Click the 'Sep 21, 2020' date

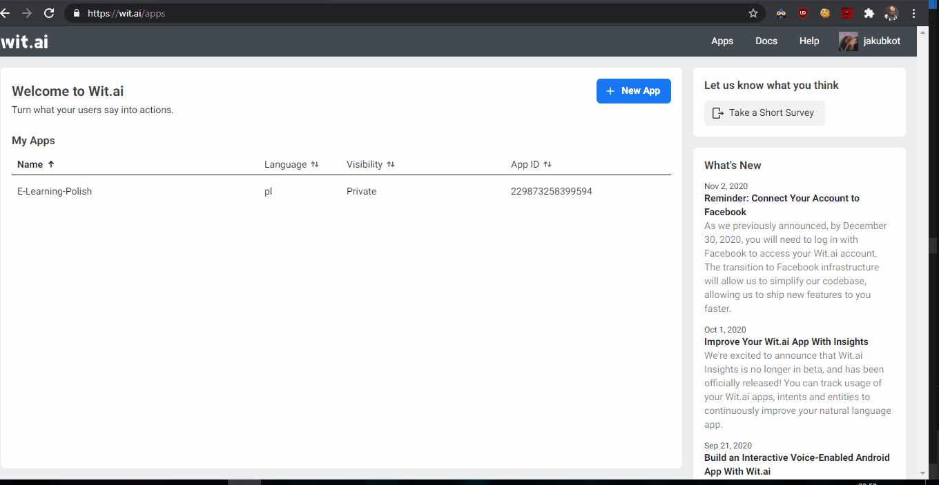click(728, 446)
